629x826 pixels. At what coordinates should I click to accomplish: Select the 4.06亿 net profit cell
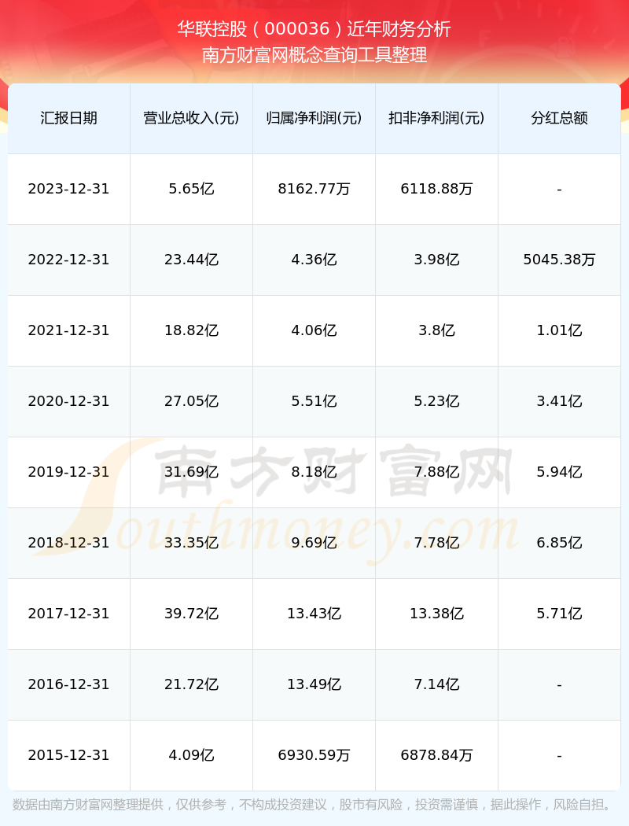[314, 331]
